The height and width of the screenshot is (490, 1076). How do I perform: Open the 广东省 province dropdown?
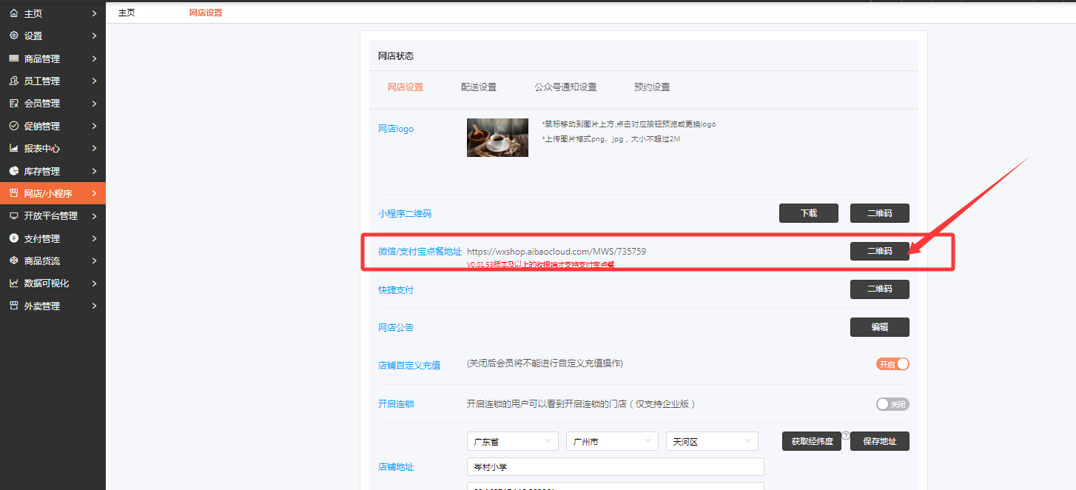point(512,441)
